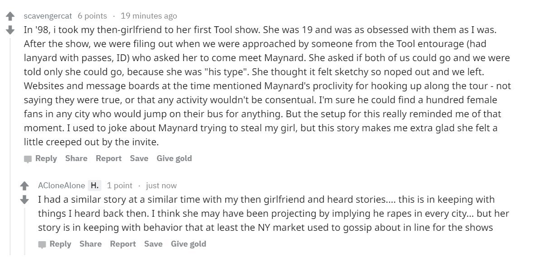Viewport: 540px width, 257px height.
Task: Click speech bubble icon under scavengercat's comment
Action: point(28,159)
